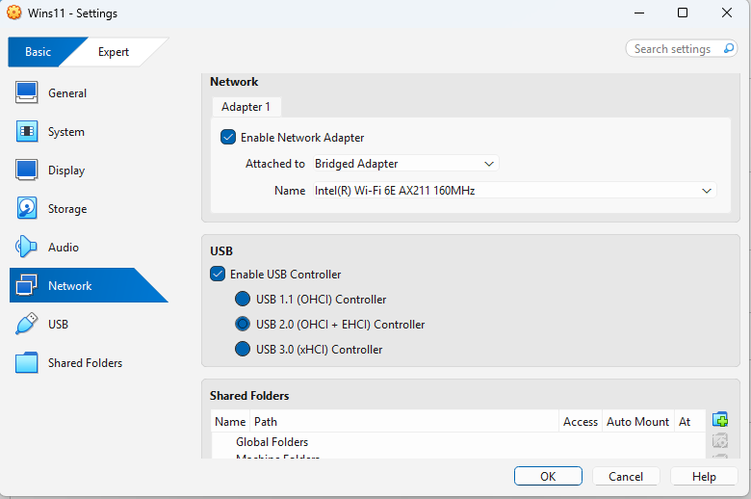This screenshot has height=499, width=751.
Task: Open the Attached to Bridged Adapter dropdown
Action: point(405,164)
